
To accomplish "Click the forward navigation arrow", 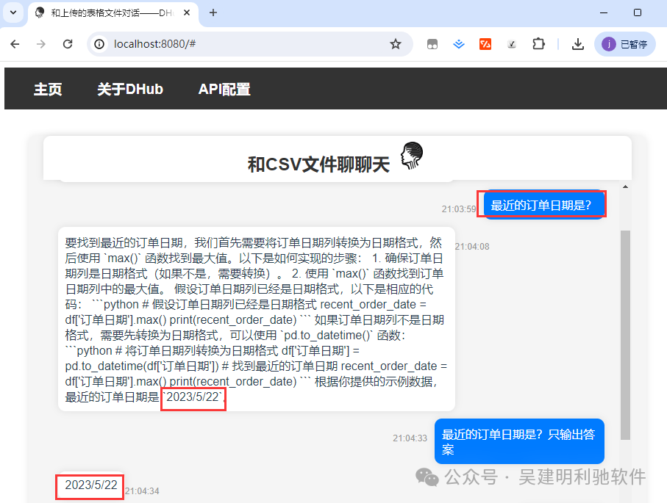I will coord(41,44).
